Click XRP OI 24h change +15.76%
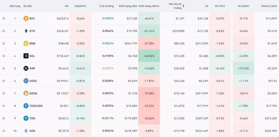The image size is (279, 137). click(x=244, y=68)
